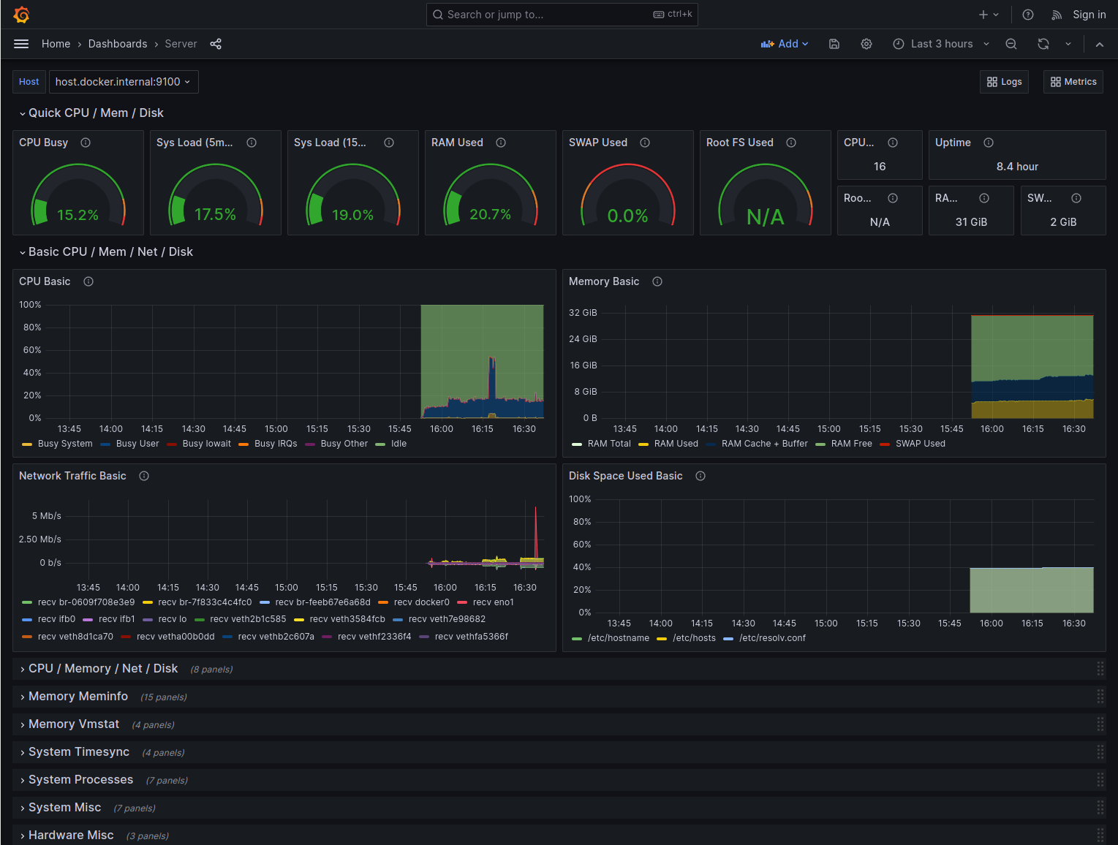Click info icon next to Memory Basic
1118x845 pixels.
(x=657, y=281)
